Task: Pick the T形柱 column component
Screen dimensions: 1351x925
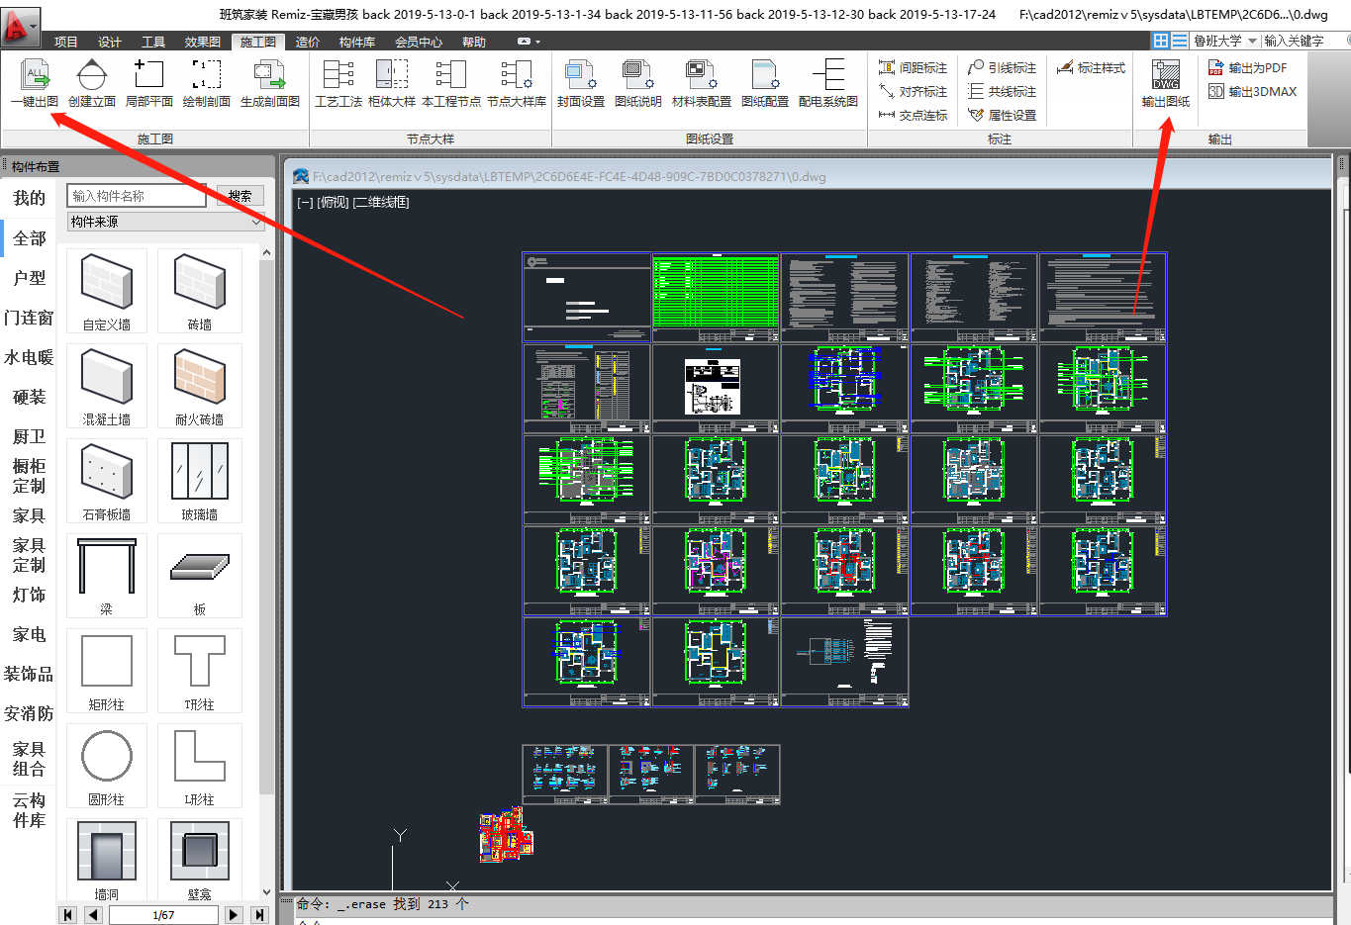Action: click(200, 671)
